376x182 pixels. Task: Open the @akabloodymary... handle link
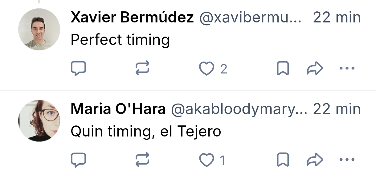(x=239, y=109)
